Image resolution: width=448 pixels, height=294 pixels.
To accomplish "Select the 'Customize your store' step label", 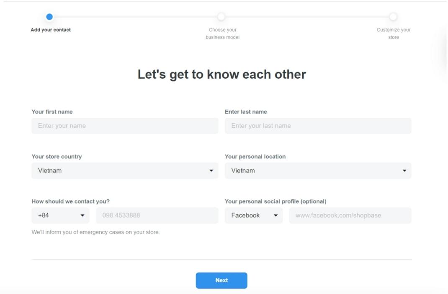I will click(394, 34).
